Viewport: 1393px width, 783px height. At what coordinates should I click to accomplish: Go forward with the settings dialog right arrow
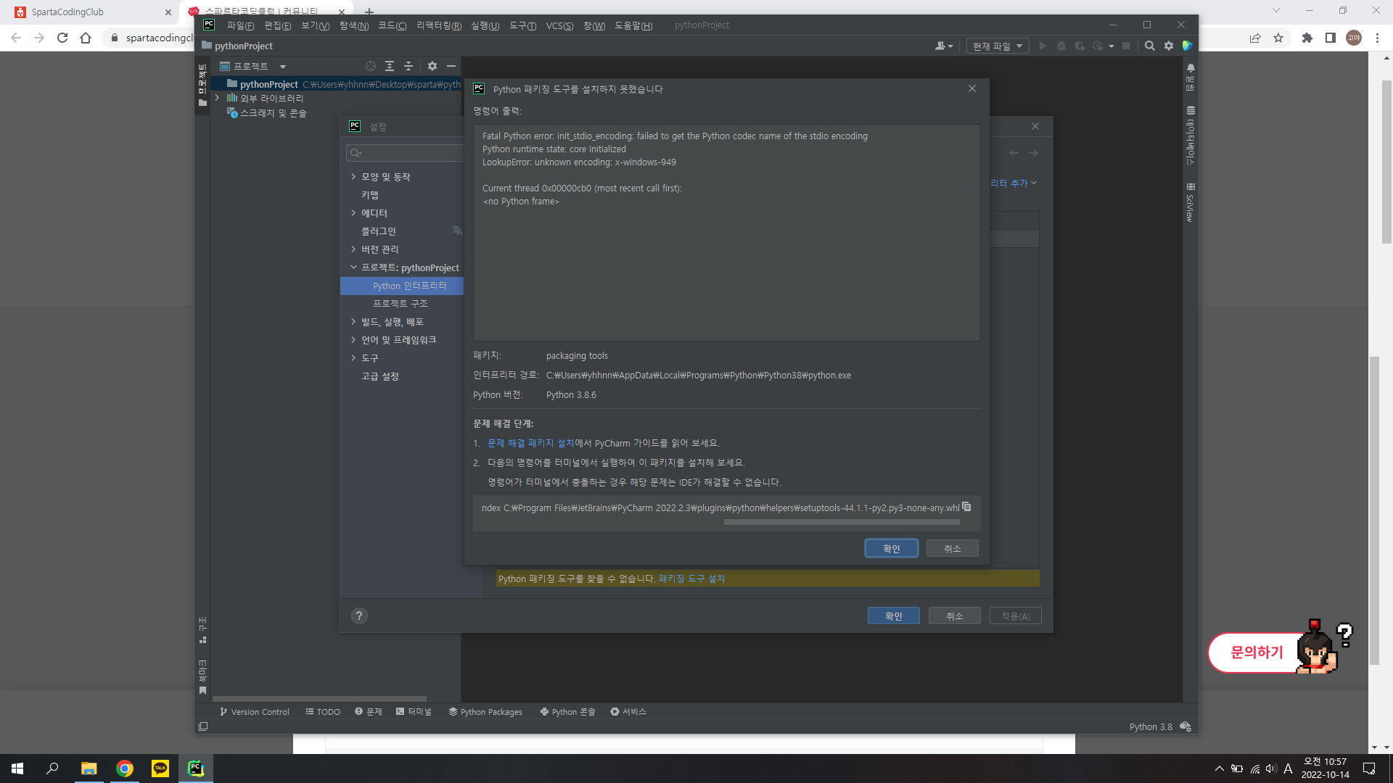click(1033, 153)
